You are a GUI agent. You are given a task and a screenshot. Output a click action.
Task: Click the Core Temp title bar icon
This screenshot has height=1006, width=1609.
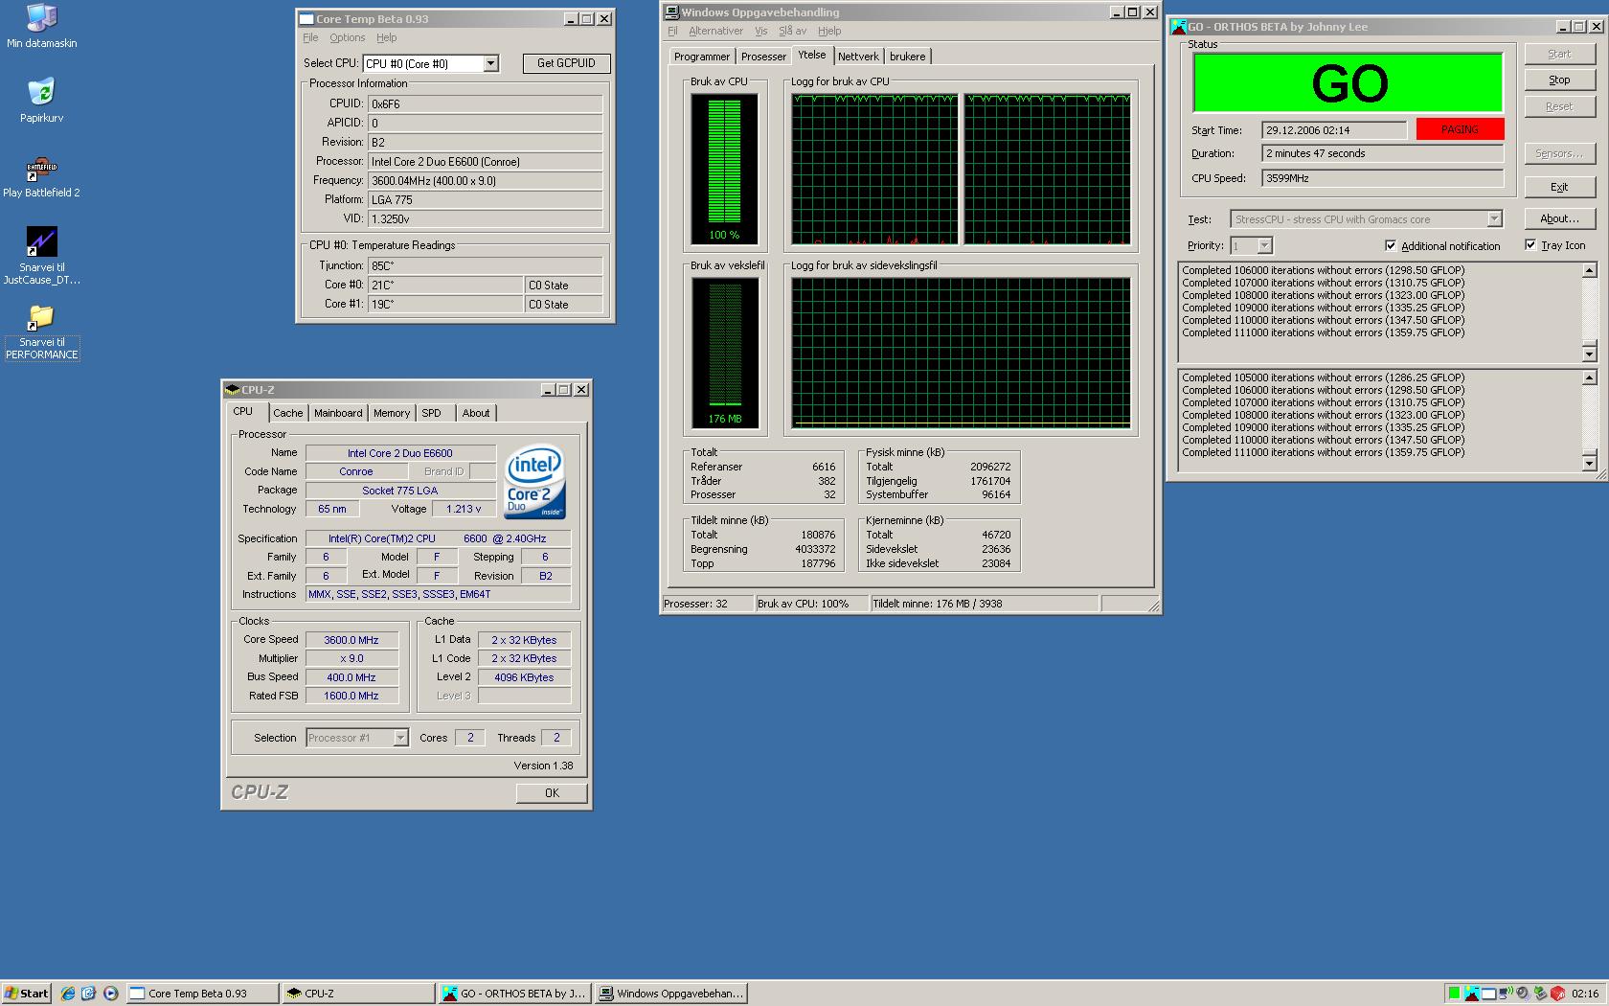306,19
